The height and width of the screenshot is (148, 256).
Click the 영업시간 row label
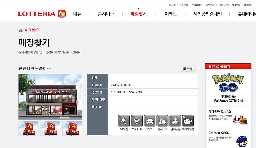tap(97, 92)
